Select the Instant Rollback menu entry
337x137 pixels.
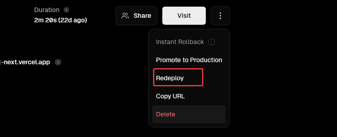tap(180, 42)
